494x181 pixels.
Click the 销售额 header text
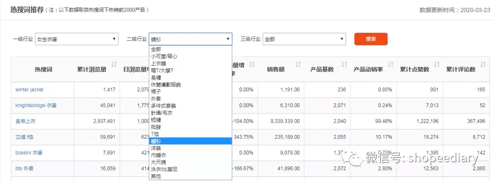click(x=276, y=69)
